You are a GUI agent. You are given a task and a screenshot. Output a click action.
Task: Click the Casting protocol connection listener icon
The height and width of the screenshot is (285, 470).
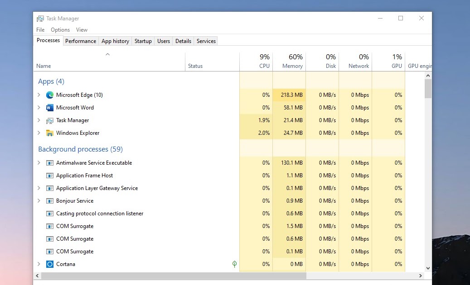pos(50,213)
